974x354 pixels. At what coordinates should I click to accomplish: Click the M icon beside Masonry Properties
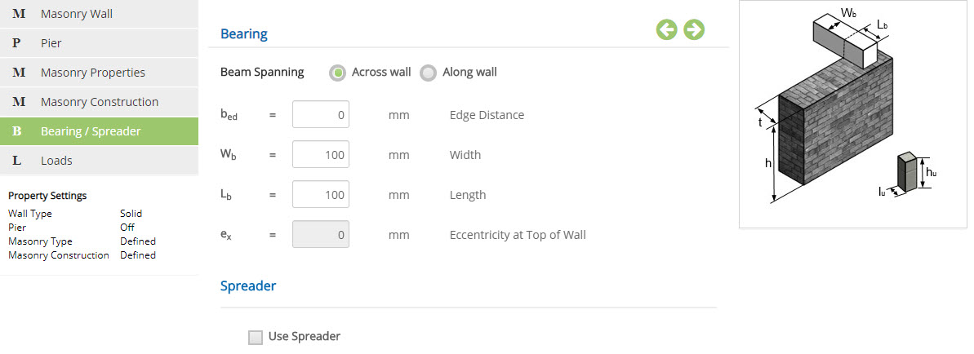coord(19,73)
